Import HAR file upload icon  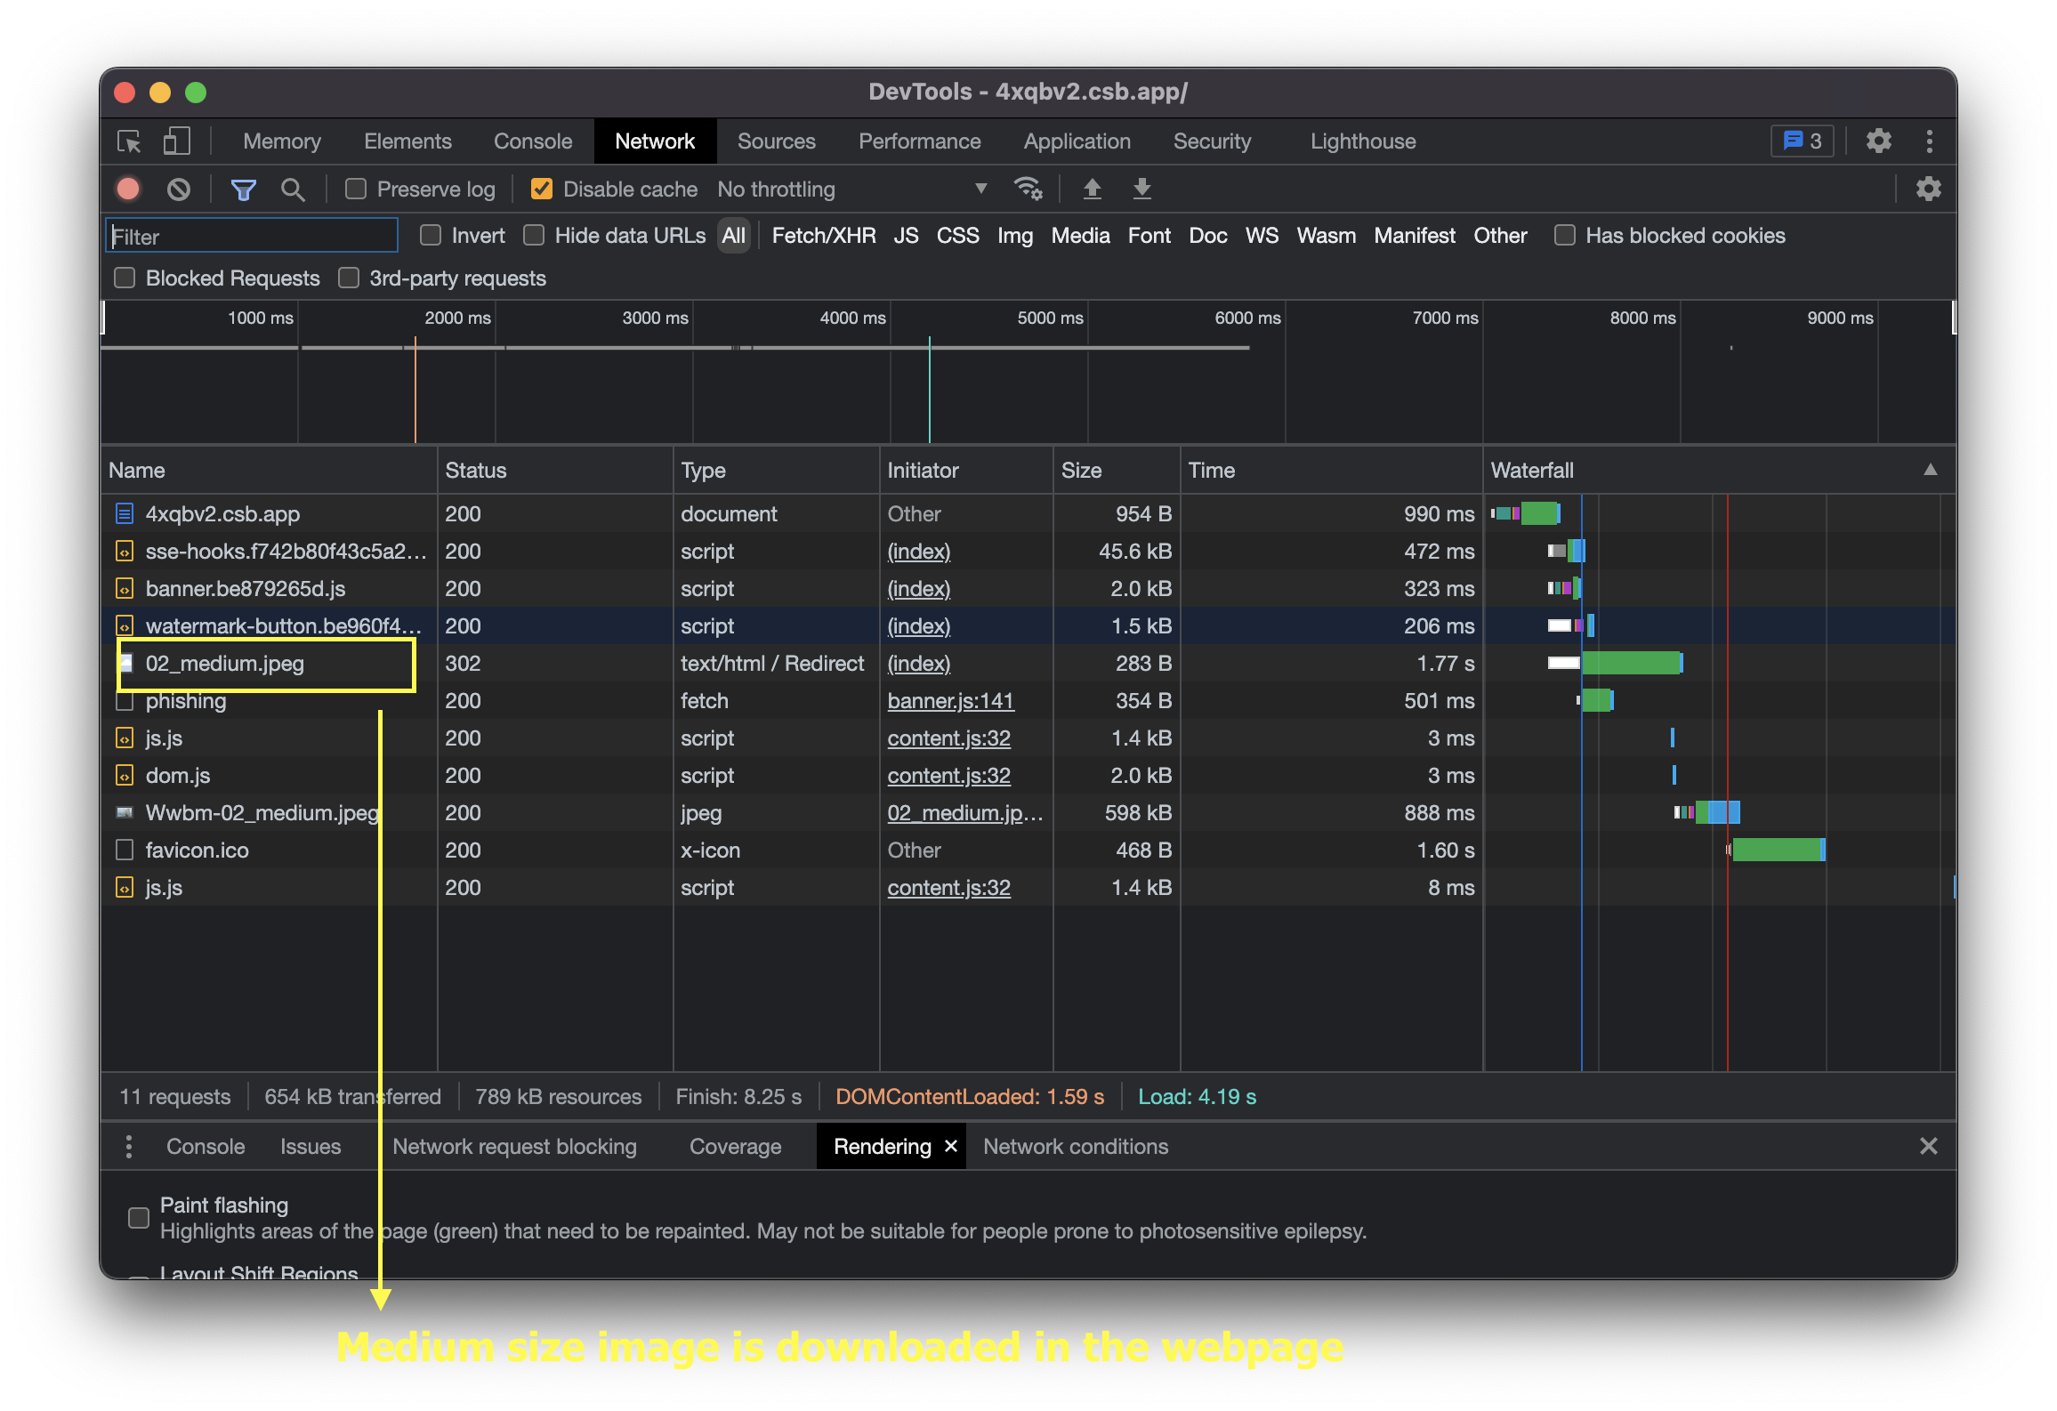click(1092, 189)
